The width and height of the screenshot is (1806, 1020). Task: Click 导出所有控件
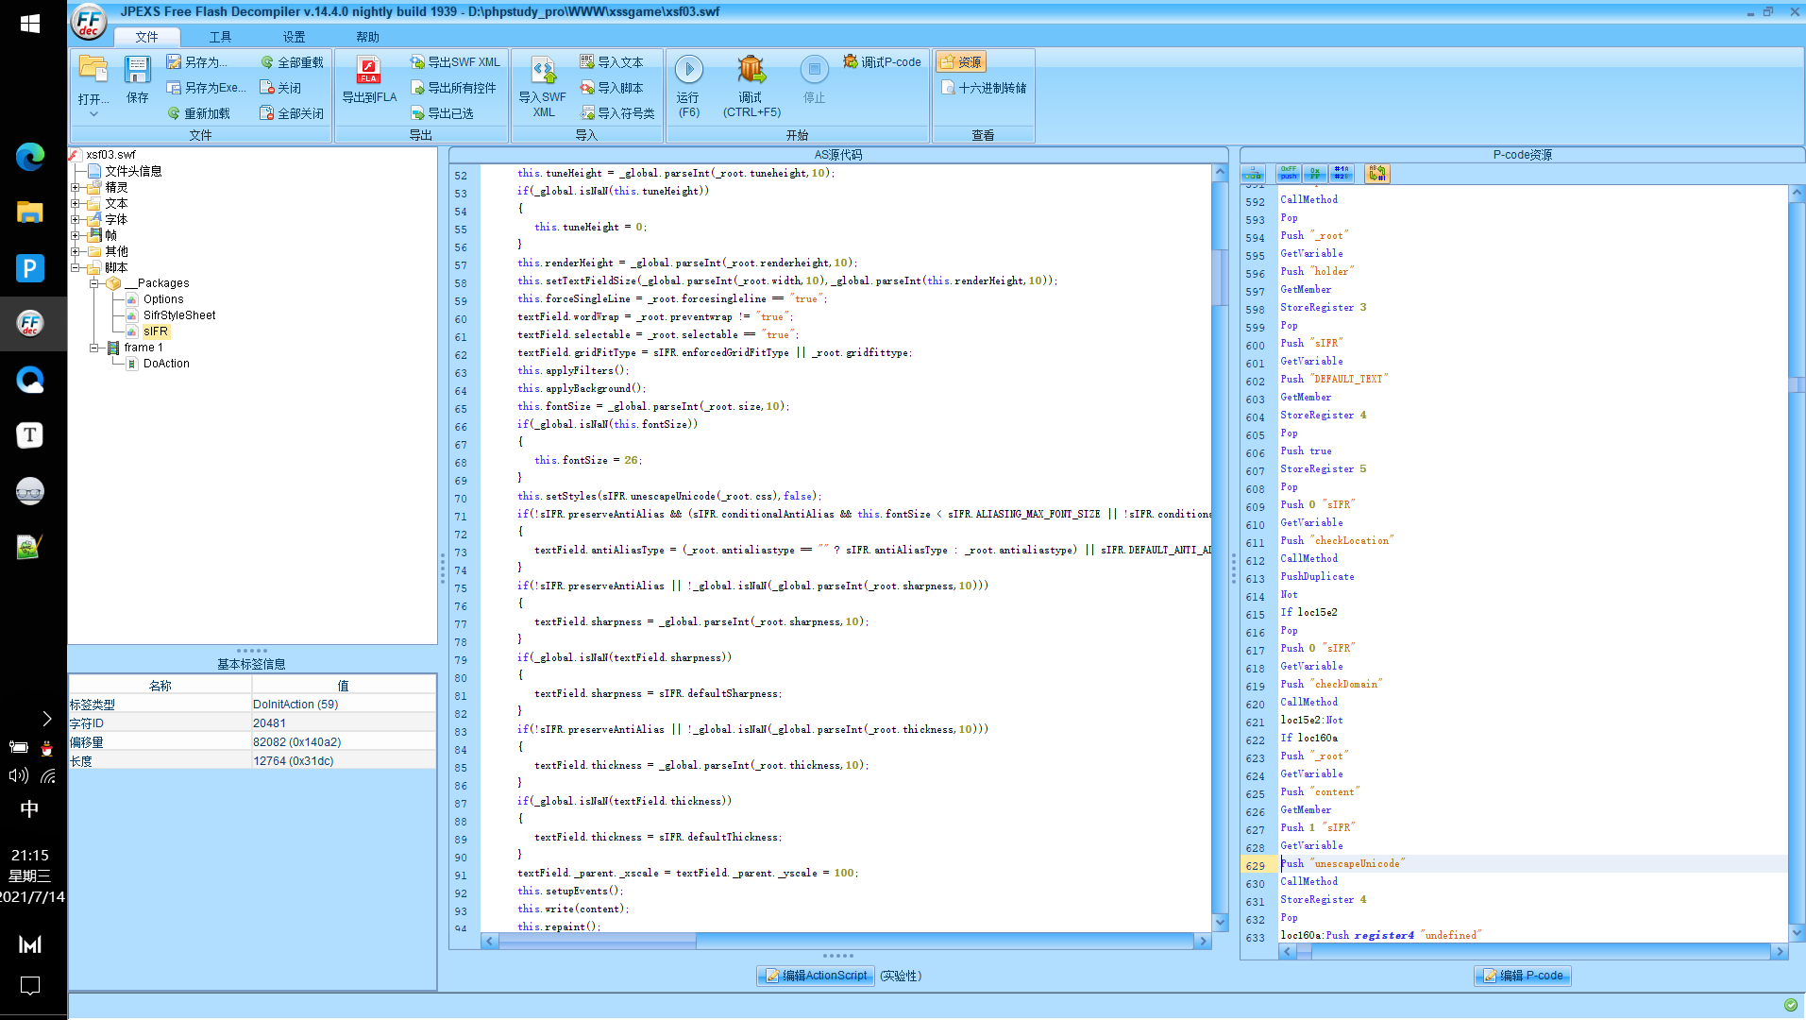(x=453, y=88)
